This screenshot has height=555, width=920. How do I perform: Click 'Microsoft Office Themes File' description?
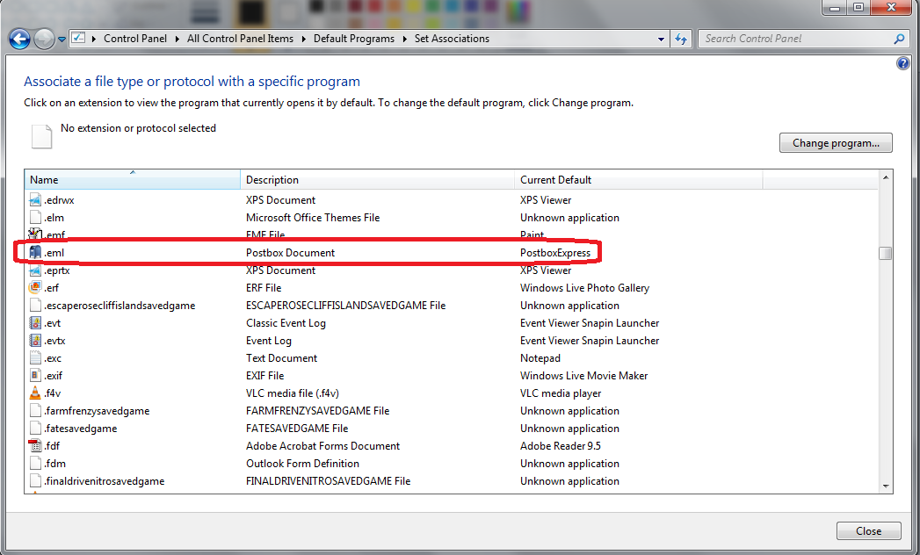click(313, 218)
